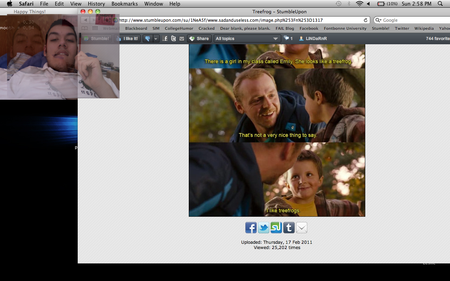Screen dimensions: 450x281
Task: Click the Twitter icon in the StumbleUpon toolbar
Action: tap(173, 39)
